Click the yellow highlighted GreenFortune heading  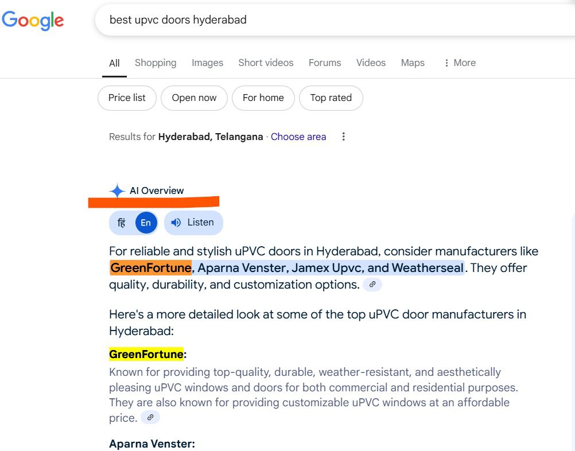146,355
